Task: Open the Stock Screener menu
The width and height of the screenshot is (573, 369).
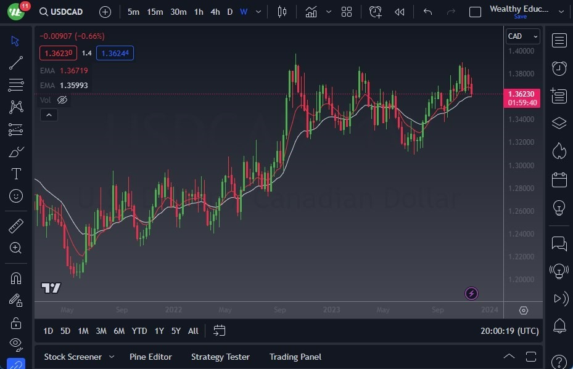Action: [x=74, y=357]
